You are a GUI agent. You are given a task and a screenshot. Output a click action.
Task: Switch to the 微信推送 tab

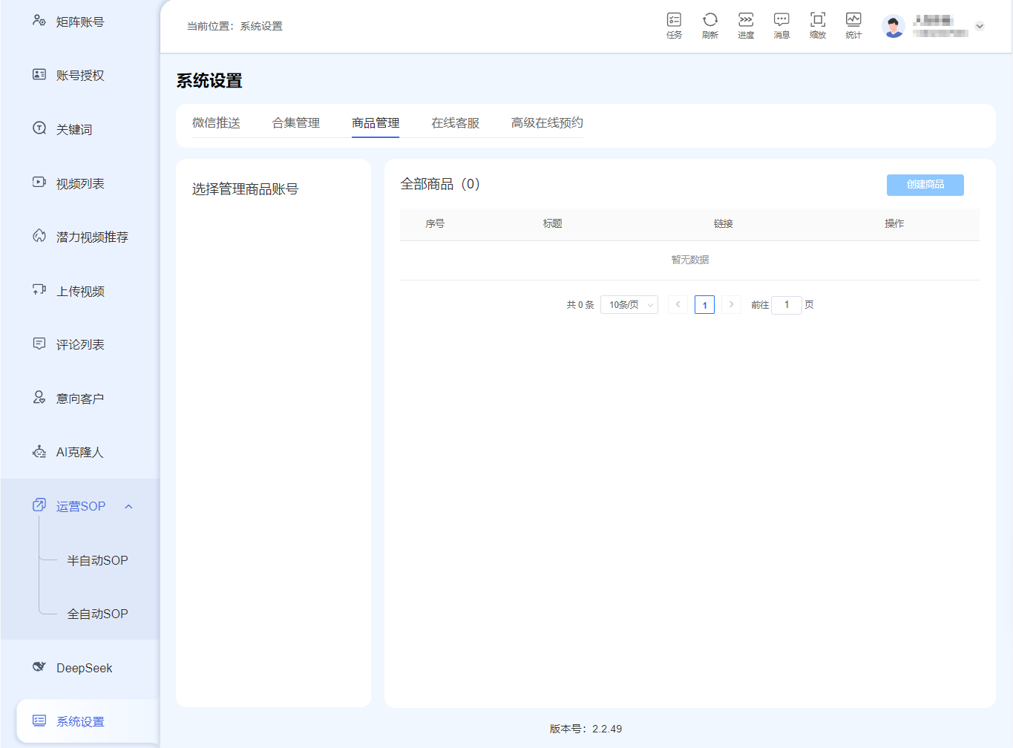click(x=216, y=123)
